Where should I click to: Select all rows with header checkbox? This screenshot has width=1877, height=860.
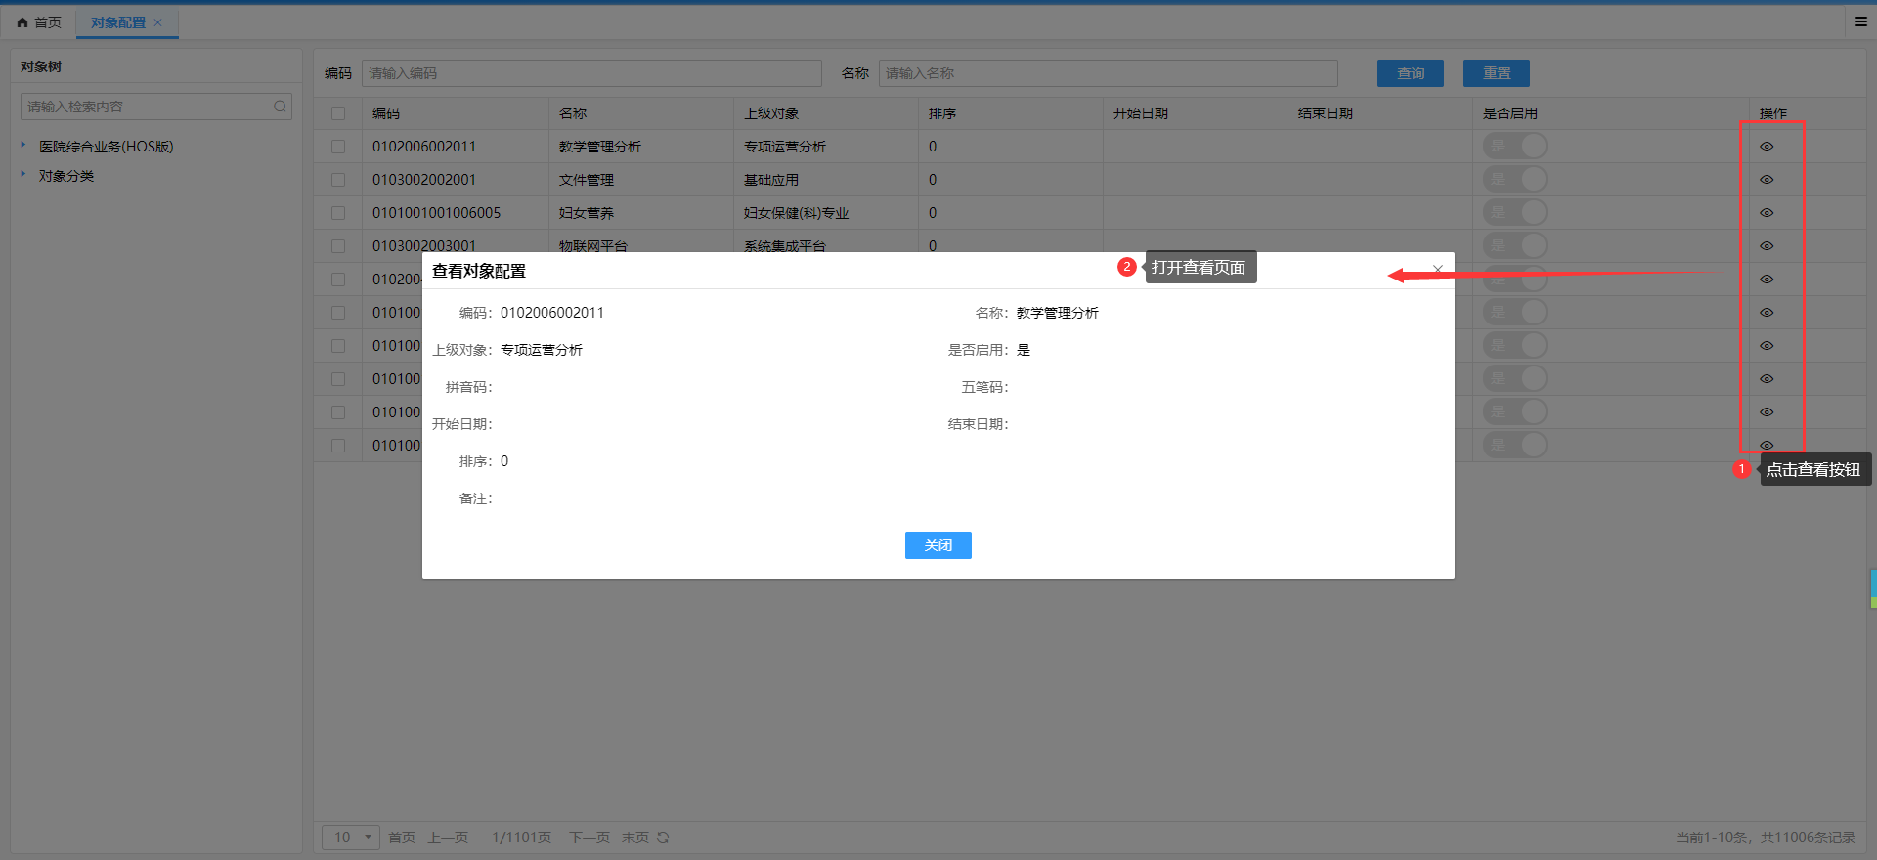click(x=338, y=113)
